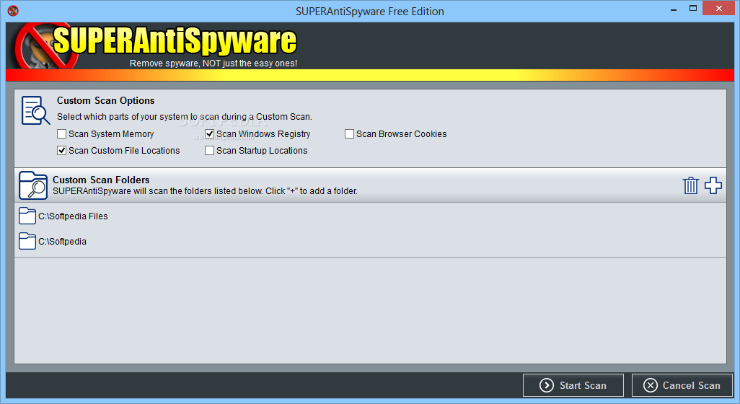Select the C:\Softpedia Files folder entry
The image size is (740, 404).
coord(370,216)
